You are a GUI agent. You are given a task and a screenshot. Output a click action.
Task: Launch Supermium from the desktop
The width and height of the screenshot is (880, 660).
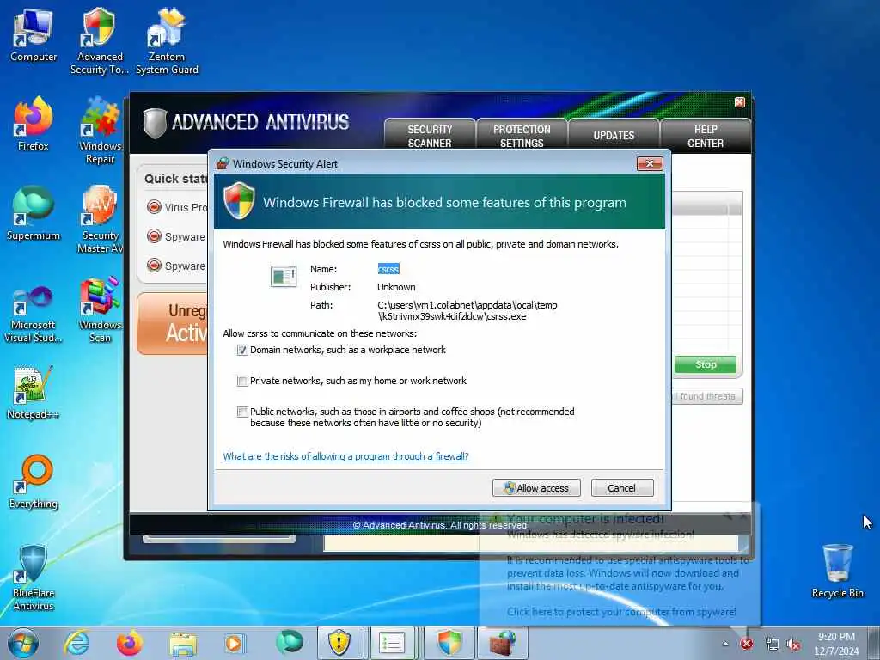(x=34, y=213)
